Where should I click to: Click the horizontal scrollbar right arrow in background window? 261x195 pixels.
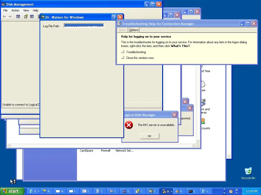pos(193,145)
